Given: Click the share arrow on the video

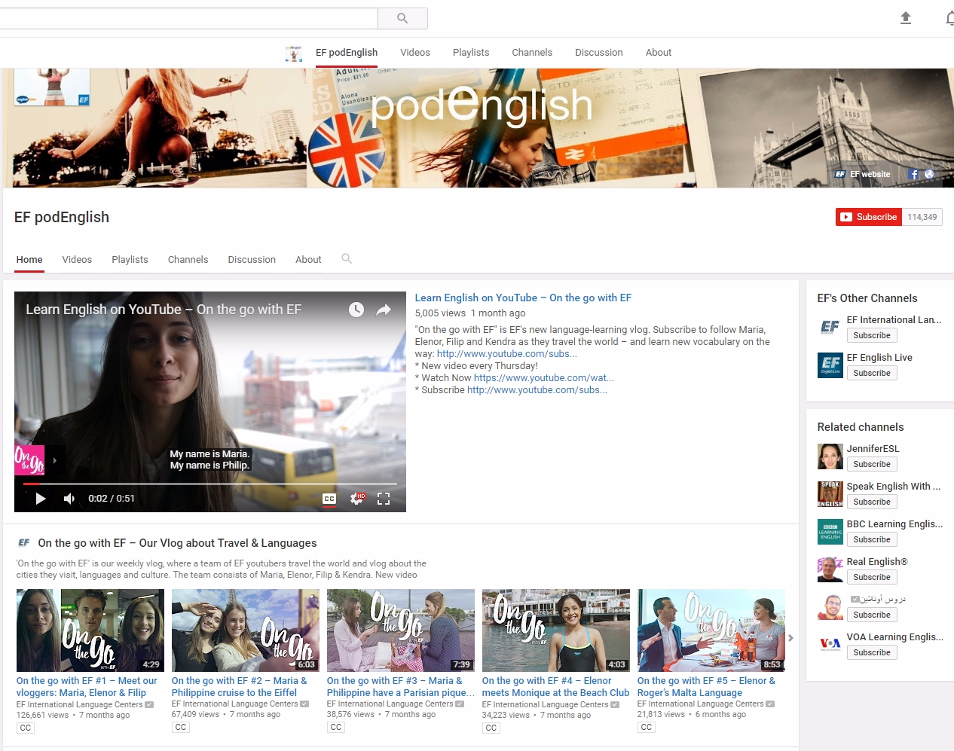Looking at the screenshot, I should point(384,310).
